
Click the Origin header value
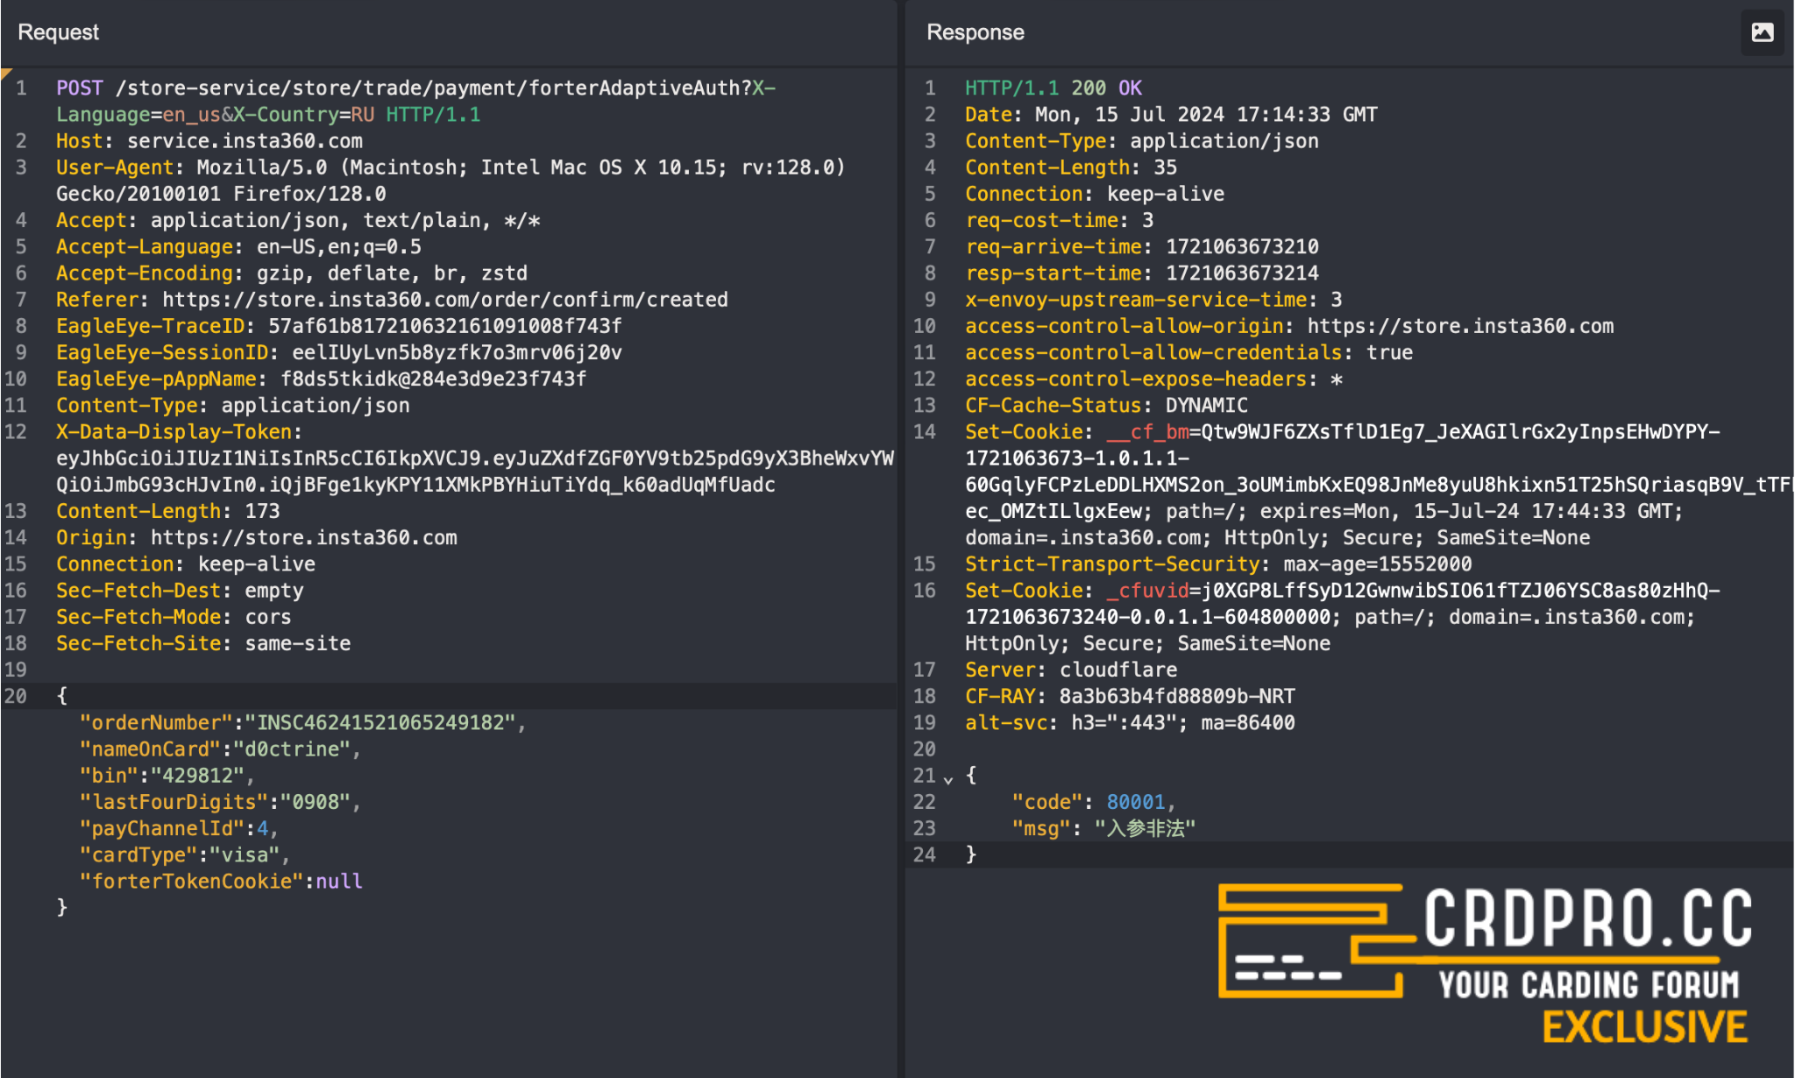[x=303, y=537]
